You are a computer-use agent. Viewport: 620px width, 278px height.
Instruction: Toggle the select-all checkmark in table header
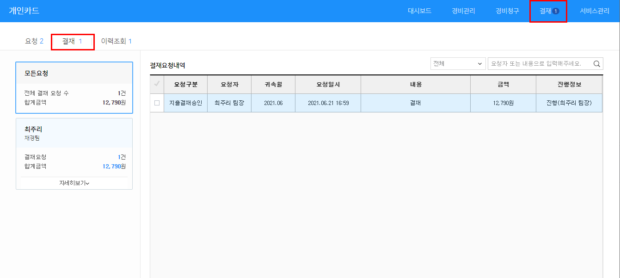157,84
